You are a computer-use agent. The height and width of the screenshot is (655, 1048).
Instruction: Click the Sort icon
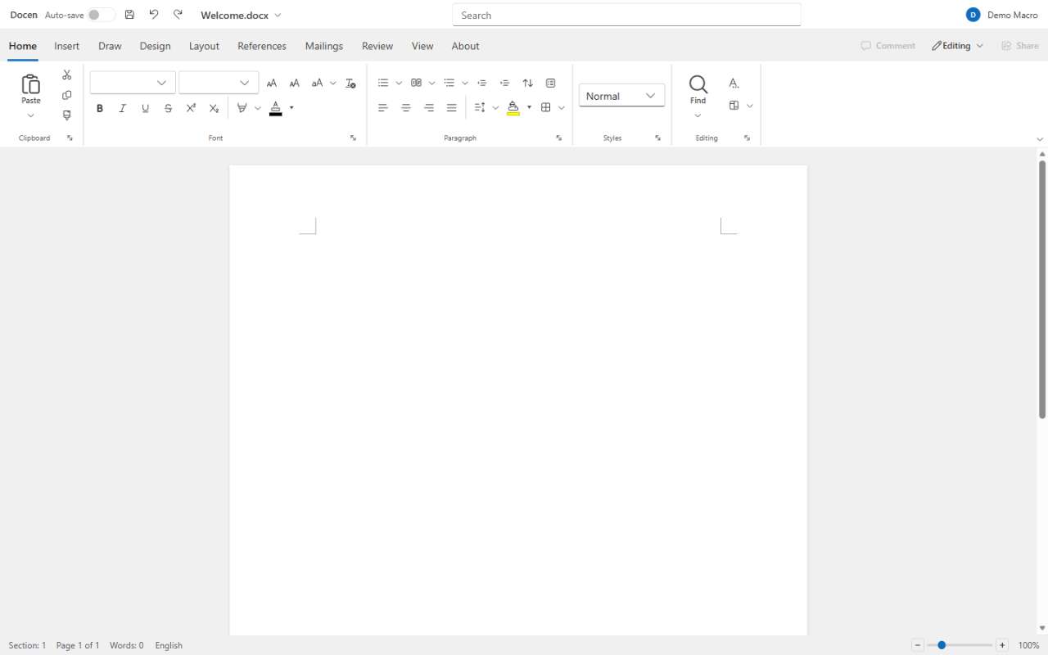(x=528, y=83)
